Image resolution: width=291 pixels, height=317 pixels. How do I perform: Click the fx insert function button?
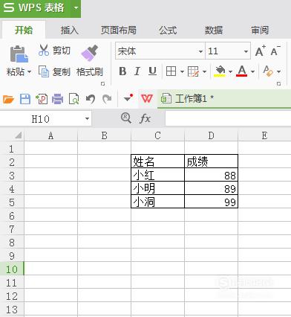click(x=145, y=118)
